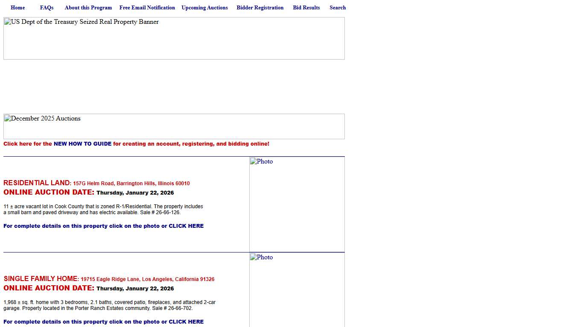Open the Home page
The width and height of the screenshot is (583, 327).
point(17,7)
